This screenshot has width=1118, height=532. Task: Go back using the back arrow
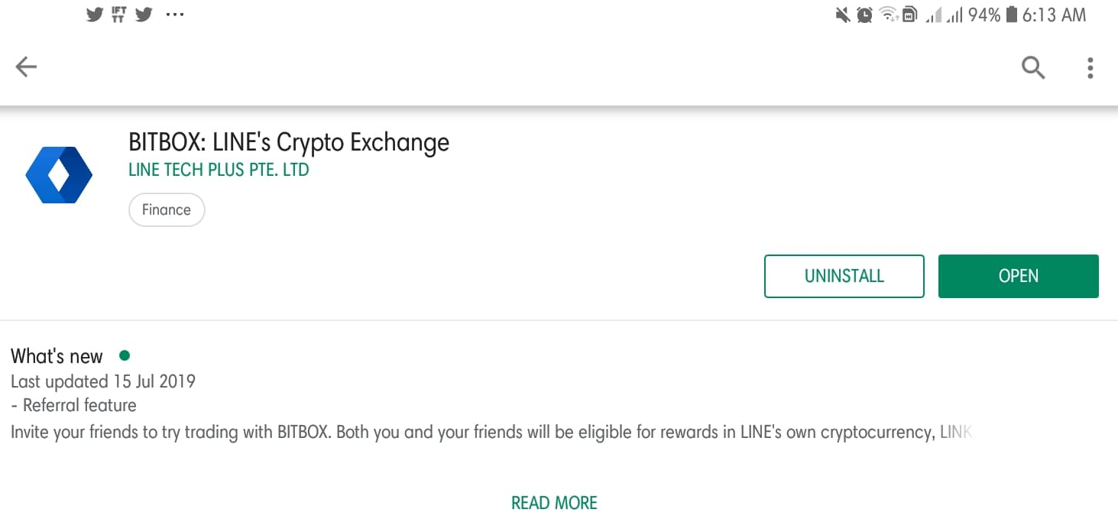coord(26,67)
